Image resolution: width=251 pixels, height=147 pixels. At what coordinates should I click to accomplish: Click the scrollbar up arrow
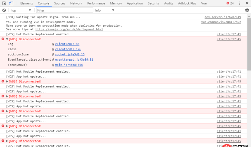click(x=249, y=16)
